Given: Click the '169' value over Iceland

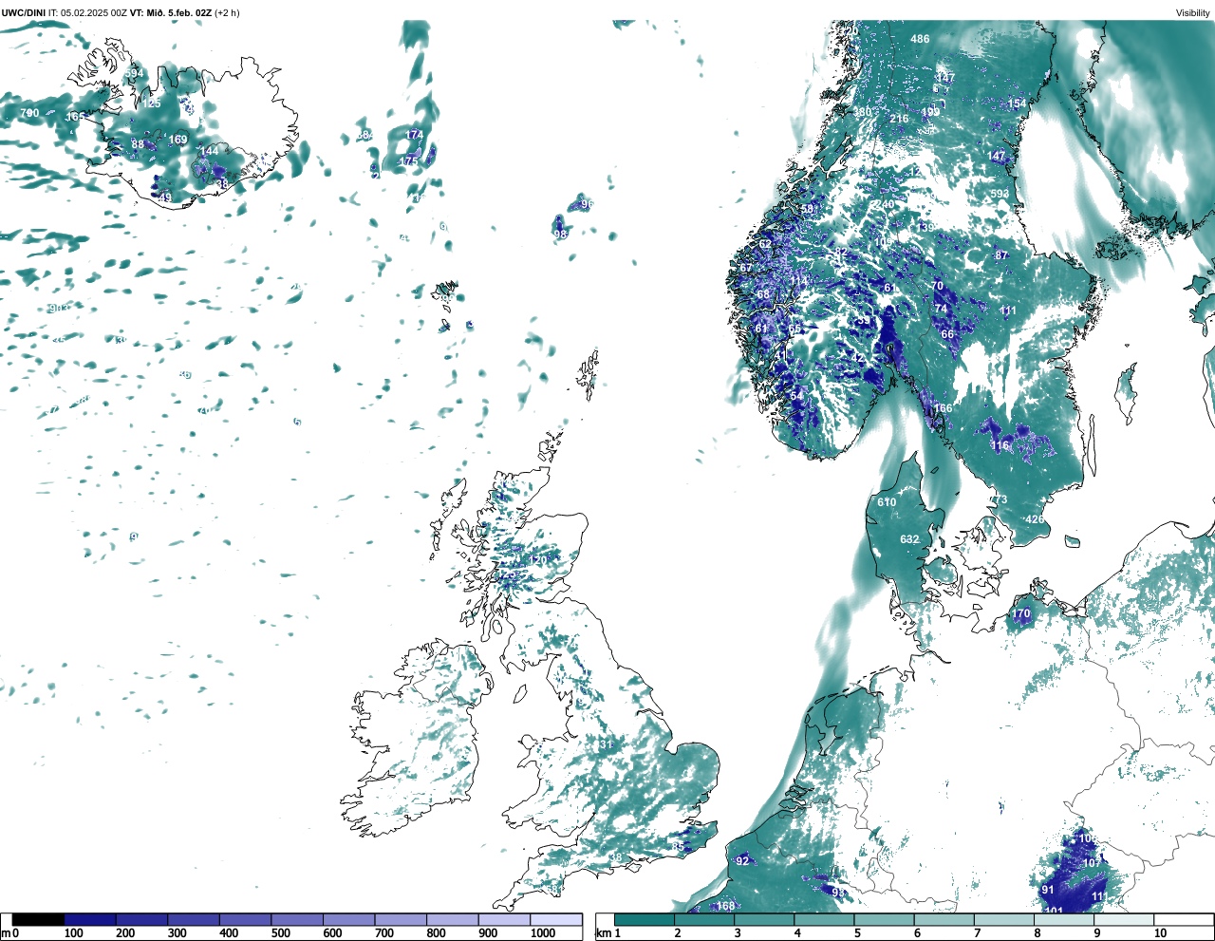Looking at the screenshot, I should 178,140.
